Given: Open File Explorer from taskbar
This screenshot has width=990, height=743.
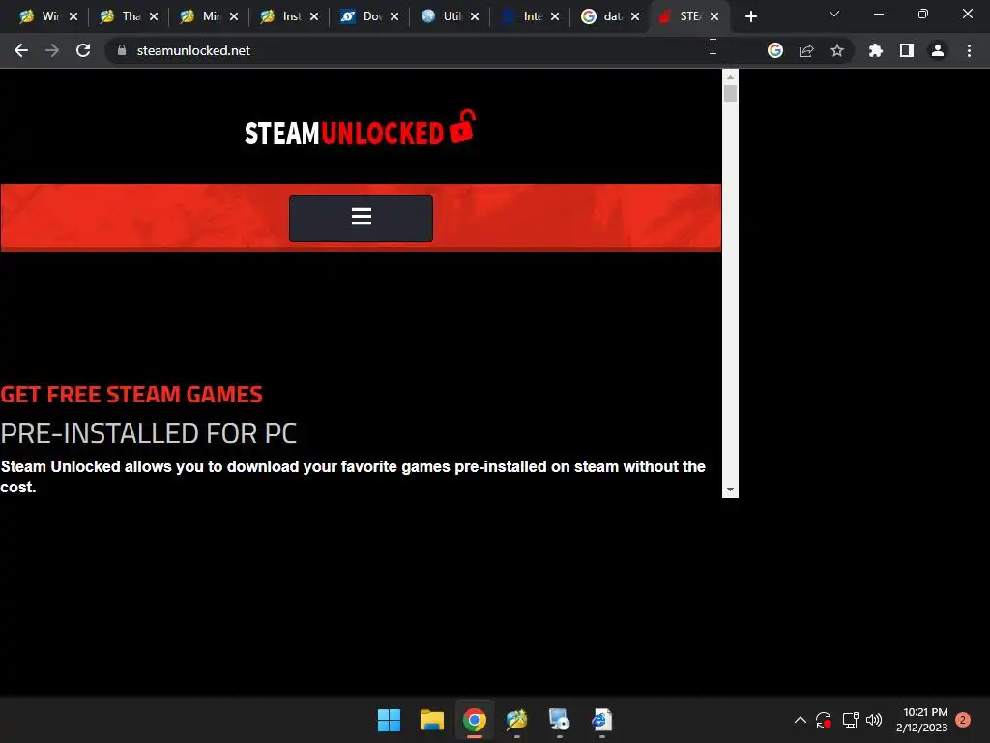Looking at the screenshot, I should click(x=432, y=720).
